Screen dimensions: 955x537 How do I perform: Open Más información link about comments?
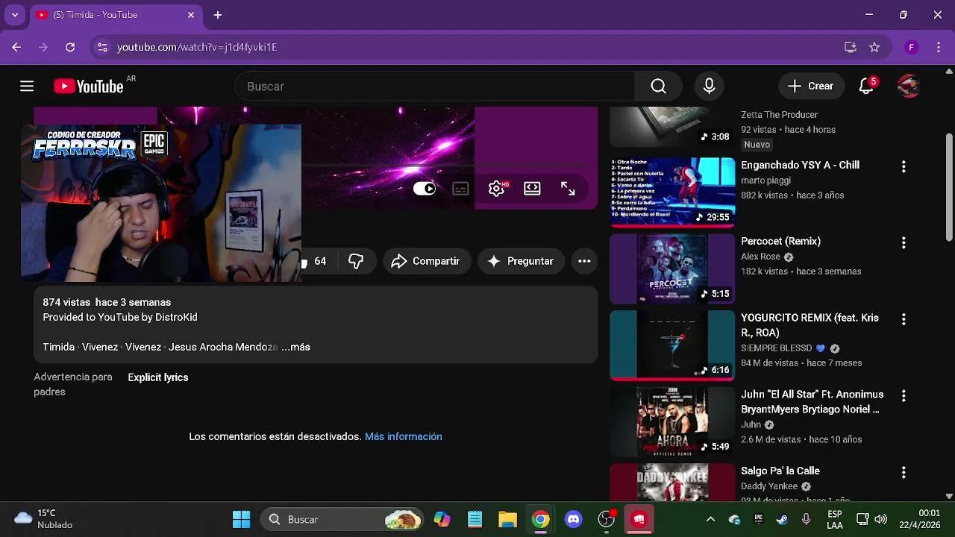404,436
